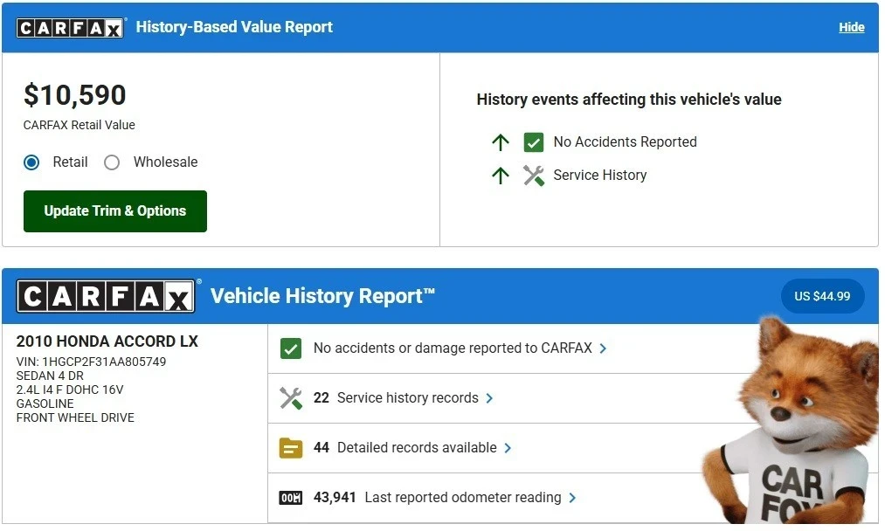885x531 pixels.
Task: Click the 2.4L I4 F DOHC 16V engine text
Action: (x=70, y=390)
